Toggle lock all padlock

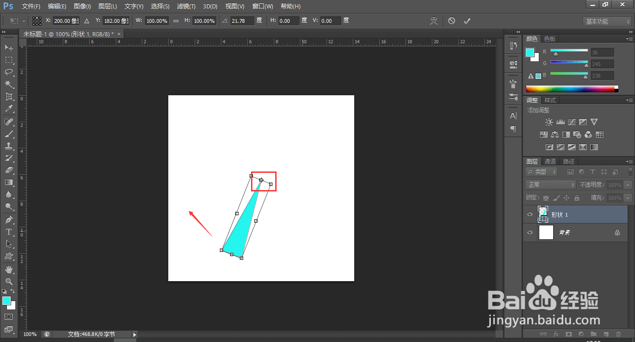576,198
